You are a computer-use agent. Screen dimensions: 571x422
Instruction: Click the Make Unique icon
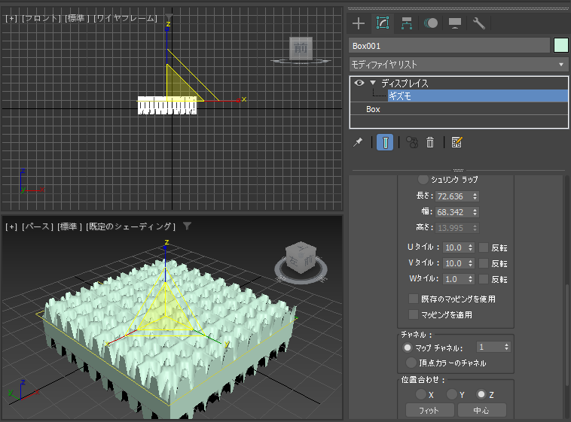(412, 142)
